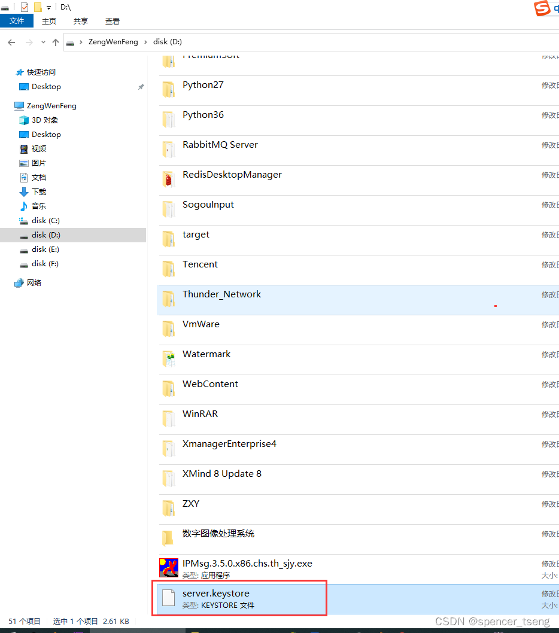Viewport: 559px width, 633px height.
Task: Click the Properties icon in Quick Access Toolbar
Action: [x=25, y=7]
